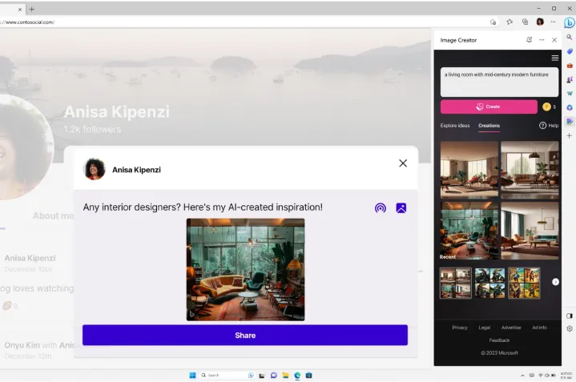576x382 pixels.
Task: Show hidden system tray icons
Action: pyautogui.click(x=522, y=376)
